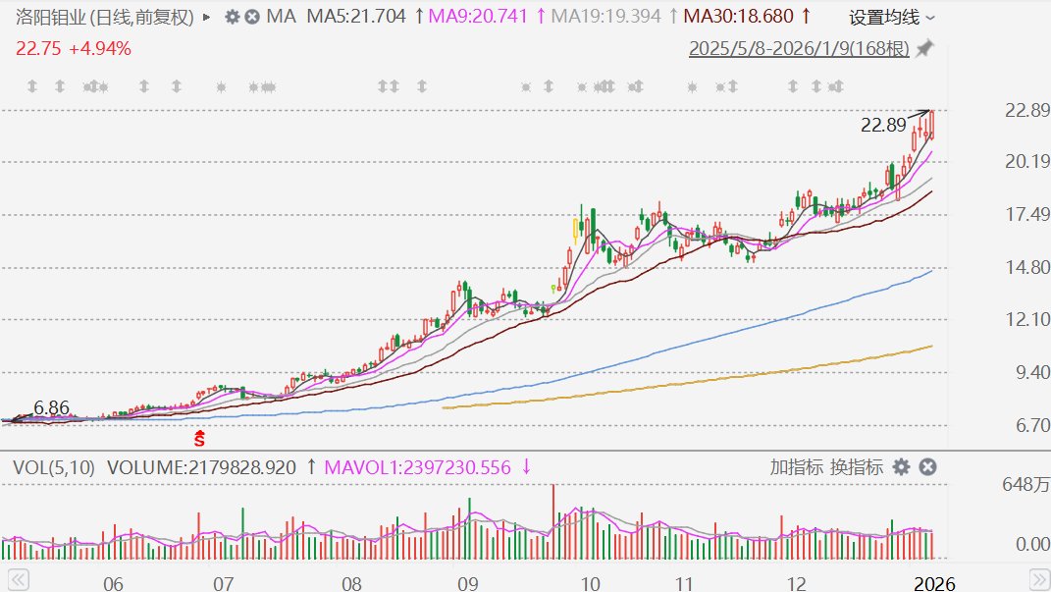
Task: Click the red S signal marker
Action: point(199,439)
